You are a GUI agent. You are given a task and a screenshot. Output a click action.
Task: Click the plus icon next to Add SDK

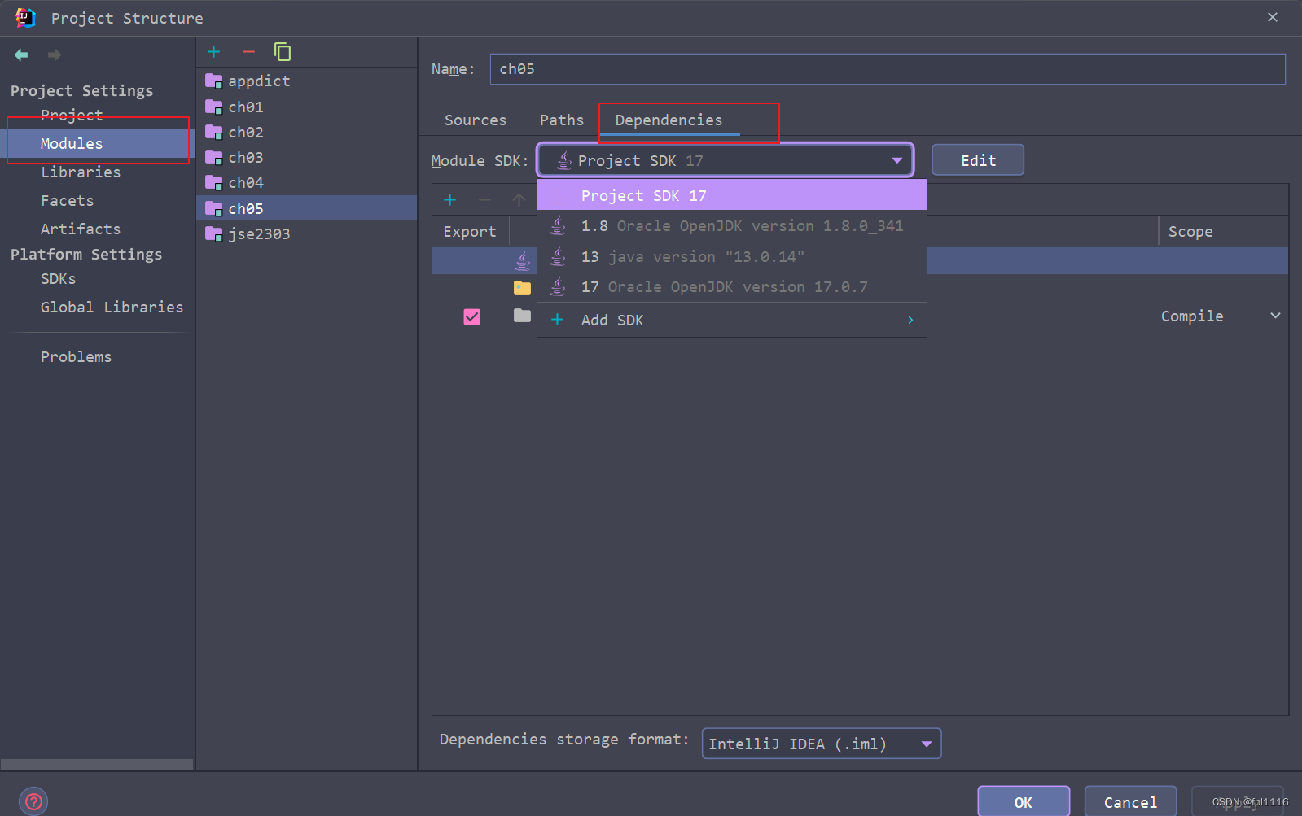point(557,320)
